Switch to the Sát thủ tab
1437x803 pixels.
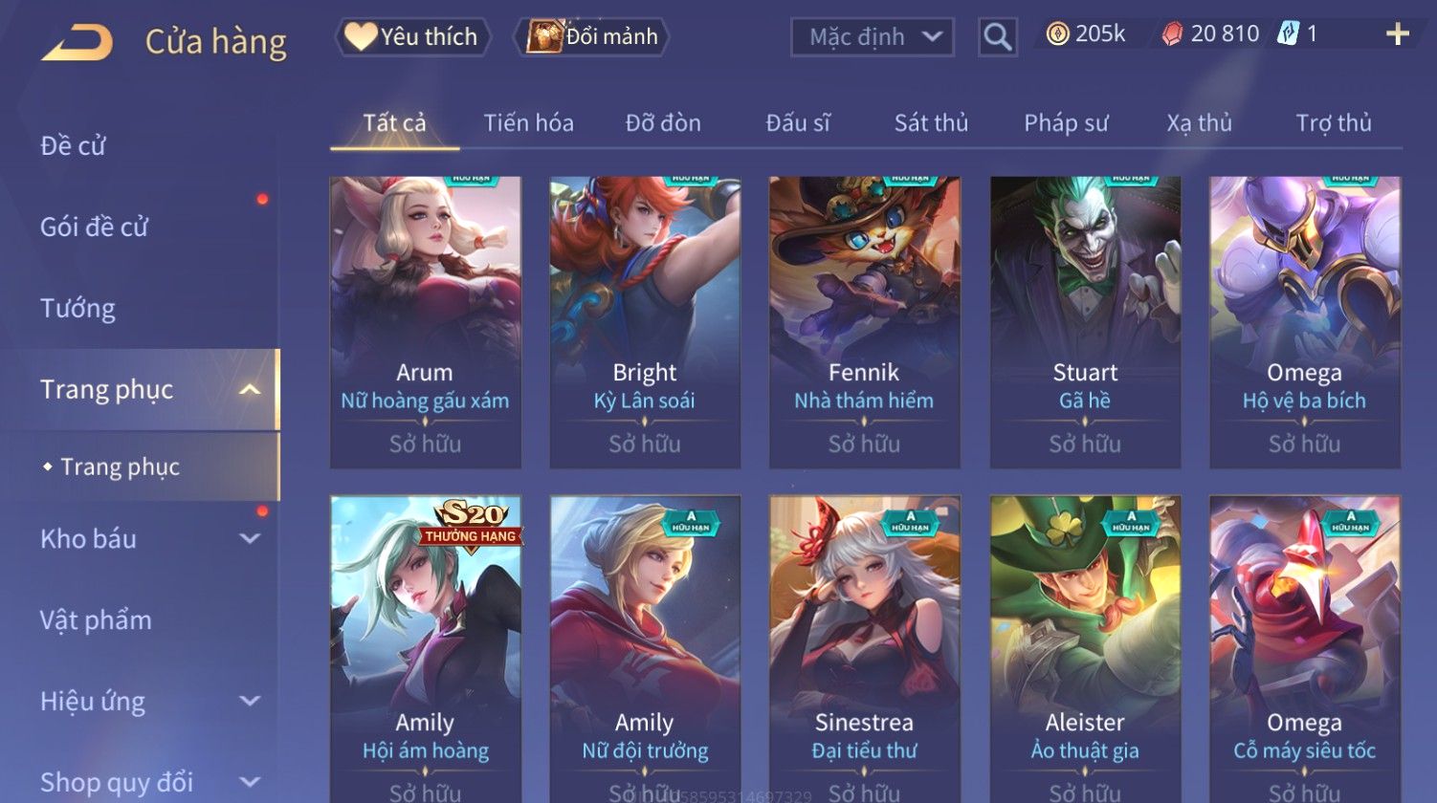pos(931,122)
